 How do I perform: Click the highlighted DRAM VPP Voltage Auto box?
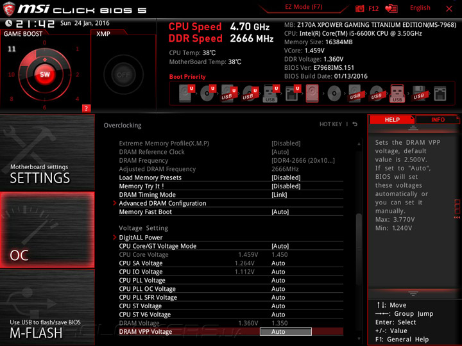pyautogui.click(x=286, y=332)
